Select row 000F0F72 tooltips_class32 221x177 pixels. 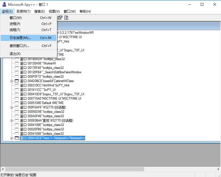coord(42,77)
